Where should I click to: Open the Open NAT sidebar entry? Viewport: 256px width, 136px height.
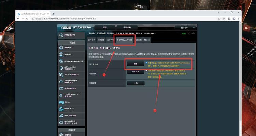[71, 109]
